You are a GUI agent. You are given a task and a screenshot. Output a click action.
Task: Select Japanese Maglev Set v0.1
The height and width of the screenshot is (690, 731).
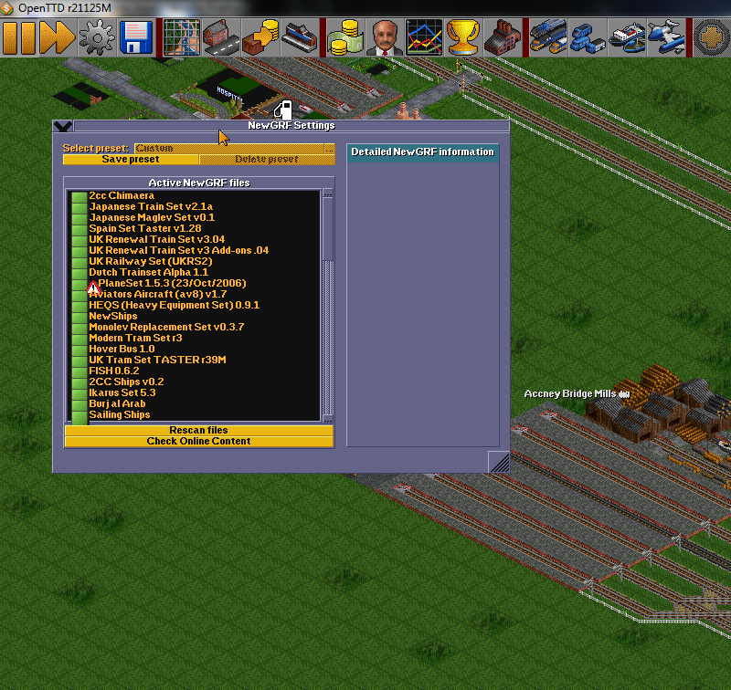(194, 217)
